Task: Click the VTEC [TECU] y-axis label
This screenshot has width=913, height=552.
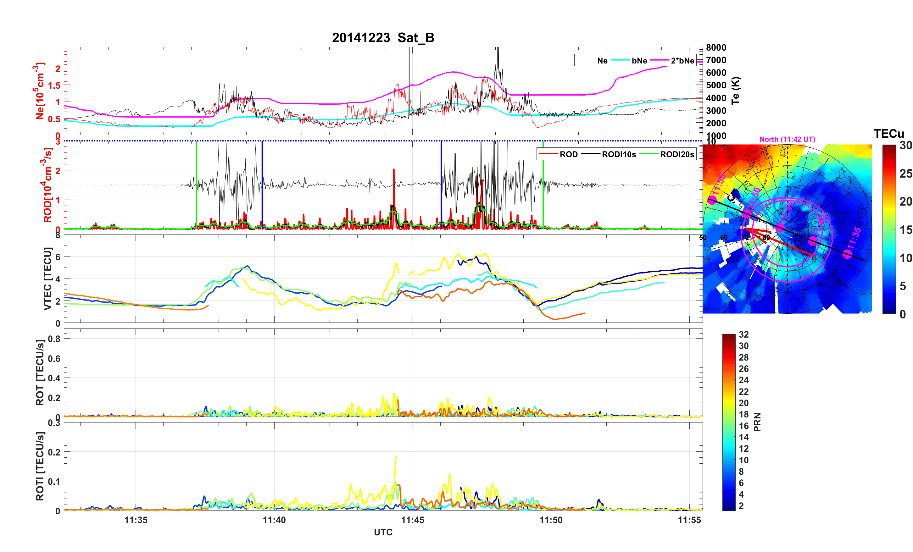Action: point(47,279)
